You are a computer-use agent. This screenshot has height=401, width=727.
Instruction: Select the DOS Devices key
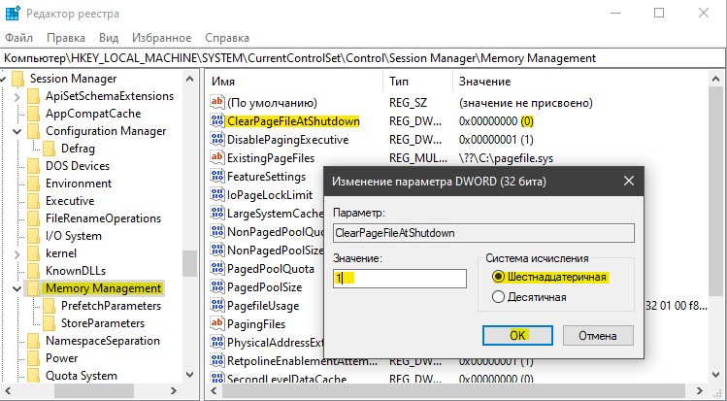(x=78, y=166)
